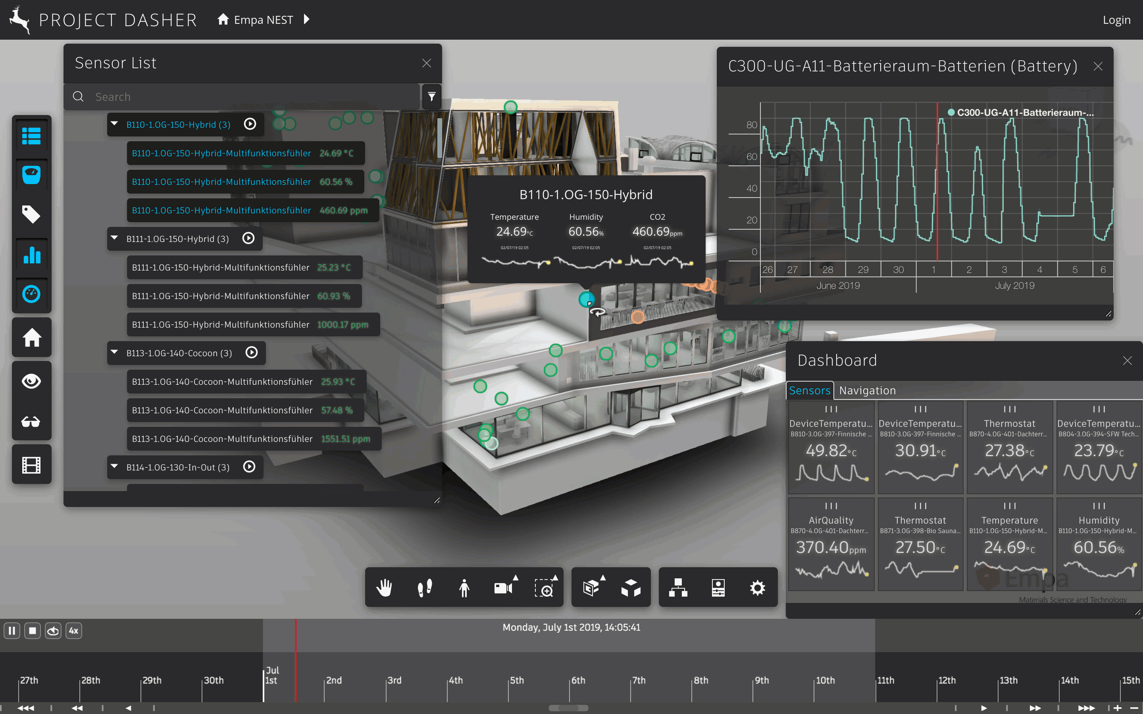Image resolution: width=1143 pixels, height=714 pixels.
Task: Switch to the Navigation tab in Dashboard
Action: [x=867, y=391]
